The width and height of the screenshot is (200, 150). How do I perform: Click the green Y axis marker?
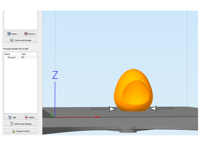point(52,115)
